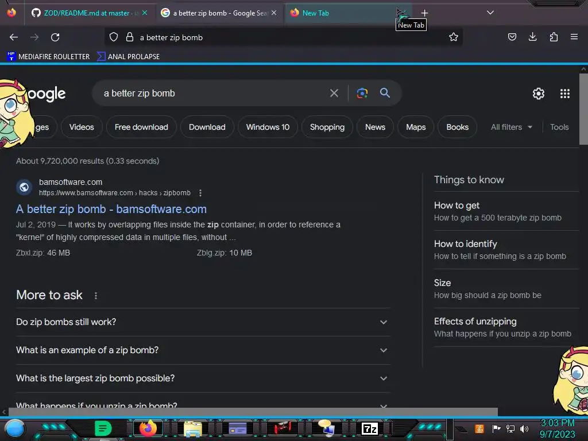This screenshot has height=441, width=588.
Task: Switch to a better zip bomb tab
Action: pos(220,13)
